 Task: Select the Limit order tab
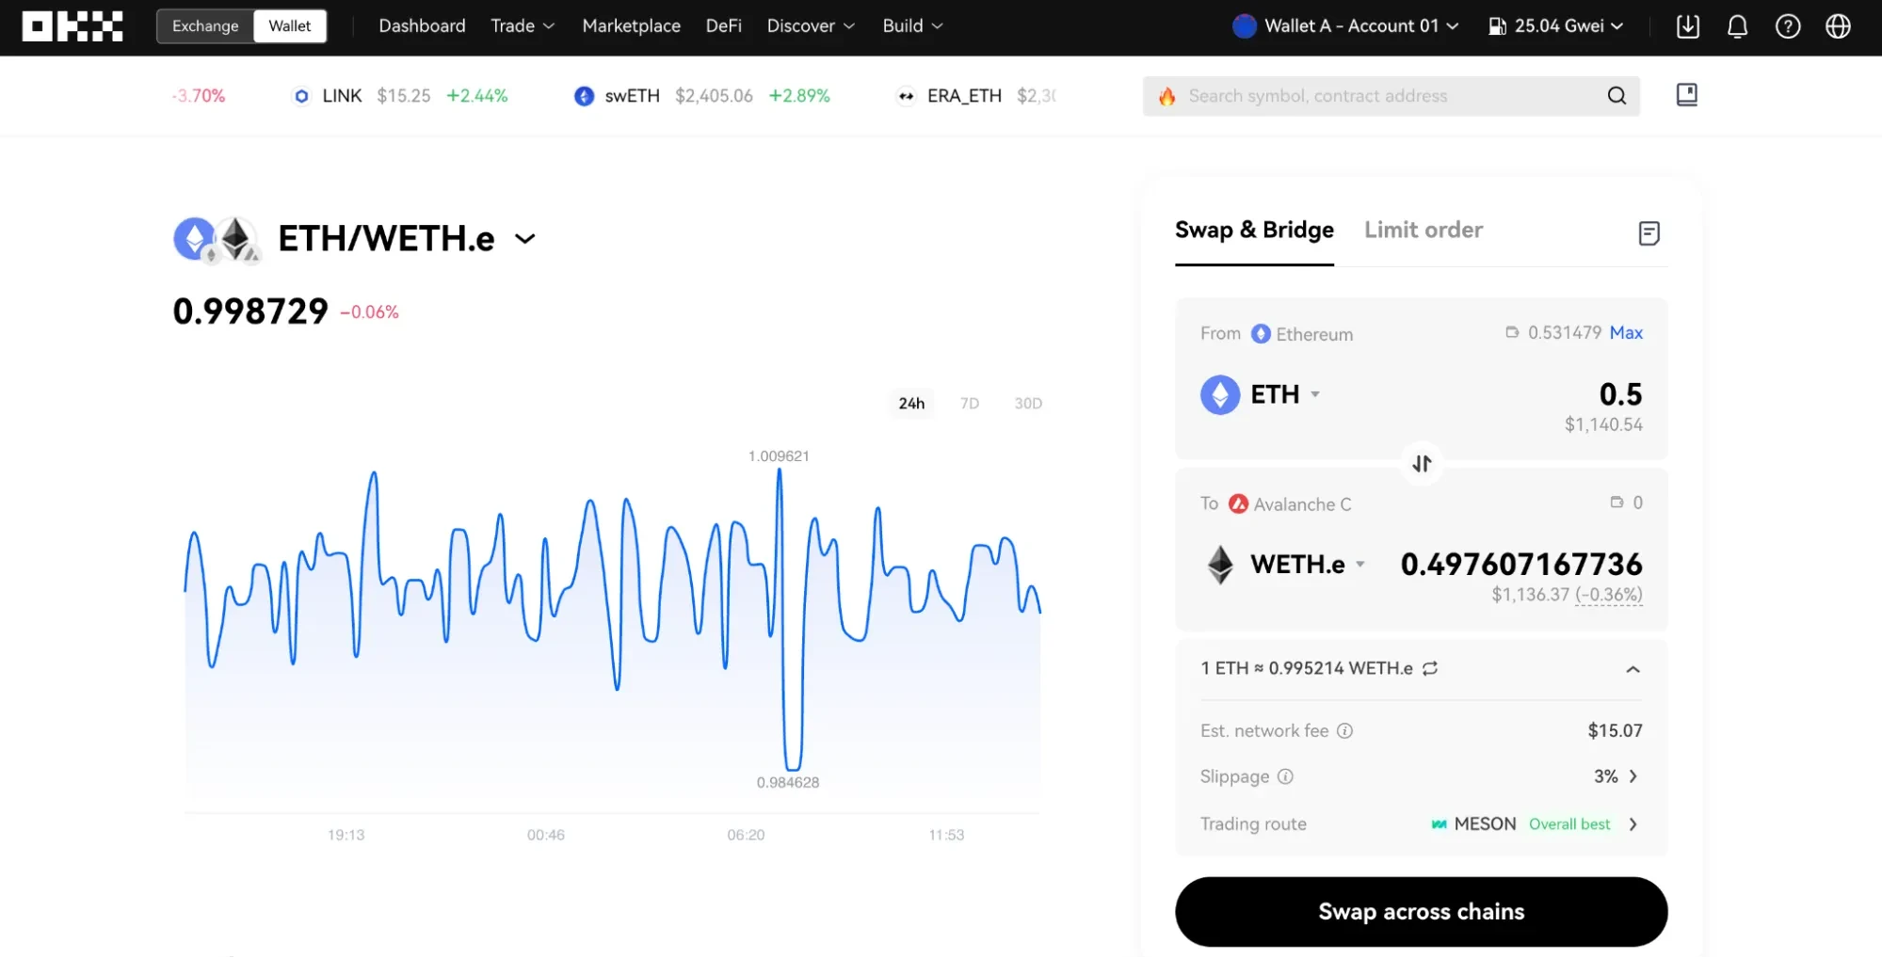coord(1424,231)
